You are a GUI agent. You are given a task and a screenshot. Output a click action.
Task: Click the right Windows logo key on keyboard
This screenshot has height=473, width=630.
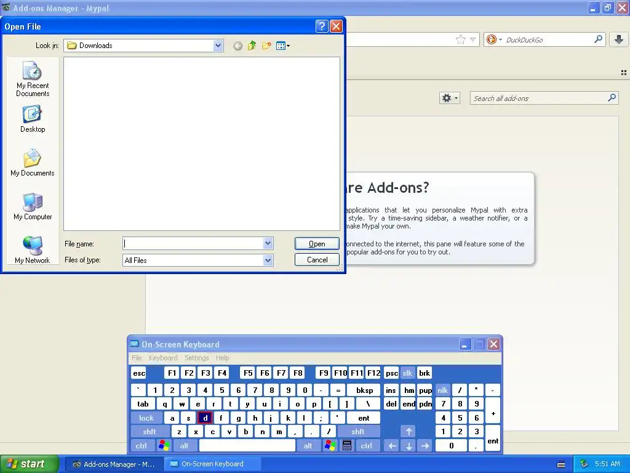click(x=330, y=445)
